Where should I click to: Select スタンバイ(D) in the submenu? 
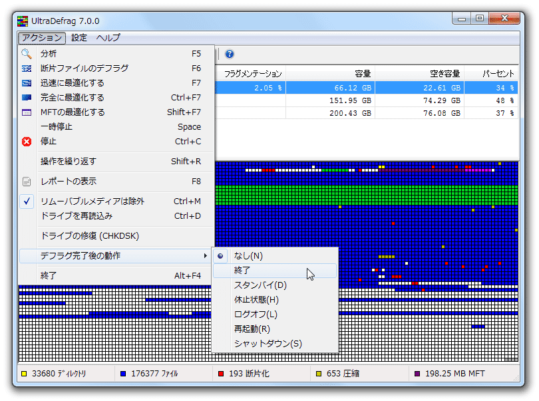(x=275, y=285)
